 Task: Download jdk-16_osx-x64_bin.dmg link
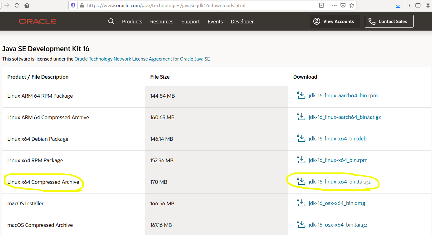tap(337, 203)
